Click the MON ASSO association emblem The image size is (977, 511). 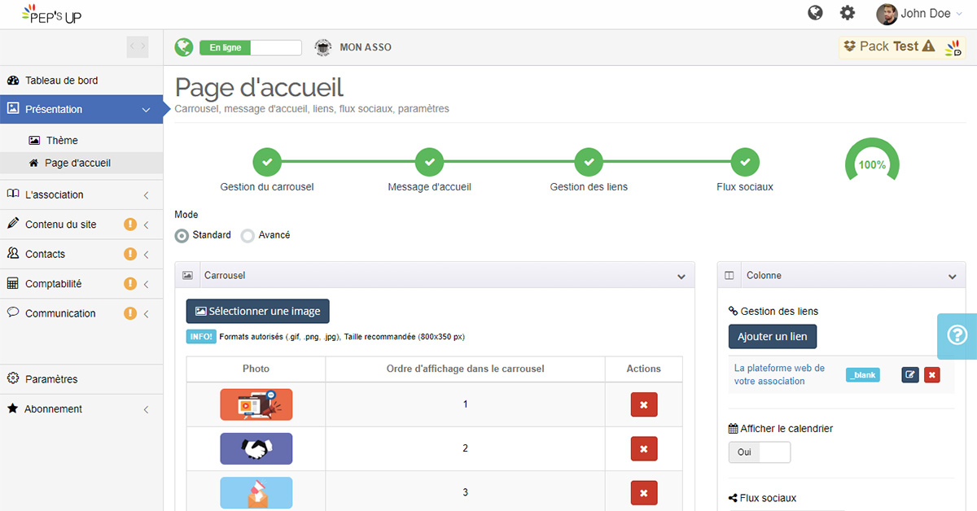[x=323, y=47]
